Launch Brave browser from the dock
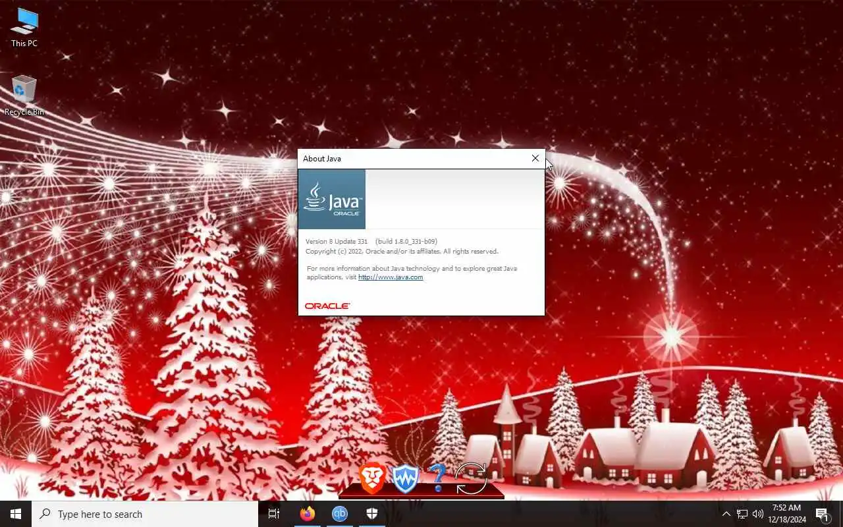The width and height of the screenshot is (843, 527). coord(373,478)
